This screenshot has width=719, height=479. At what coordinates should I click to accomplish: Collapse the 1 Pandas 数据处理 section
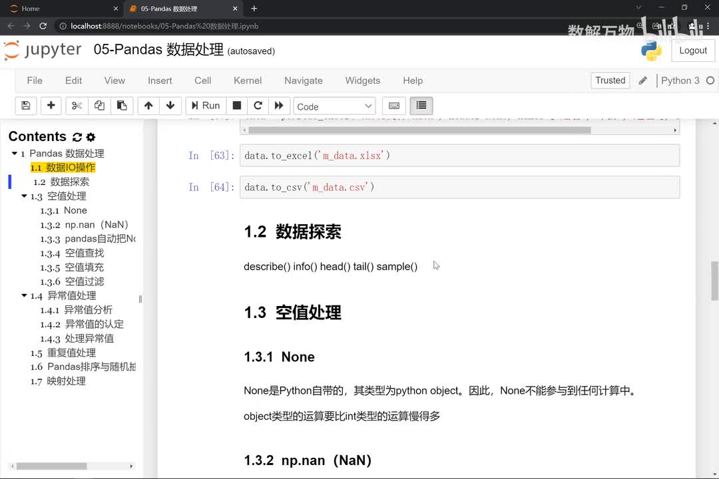pyautogui.click(x=15, y=154)
